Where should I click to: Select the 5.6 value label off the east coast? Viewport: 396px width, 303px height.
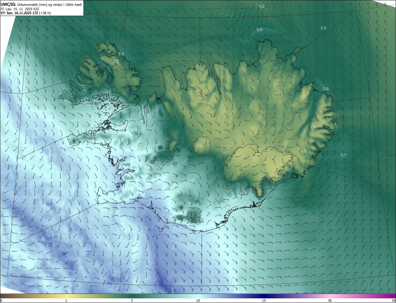[x=326, y=89]
